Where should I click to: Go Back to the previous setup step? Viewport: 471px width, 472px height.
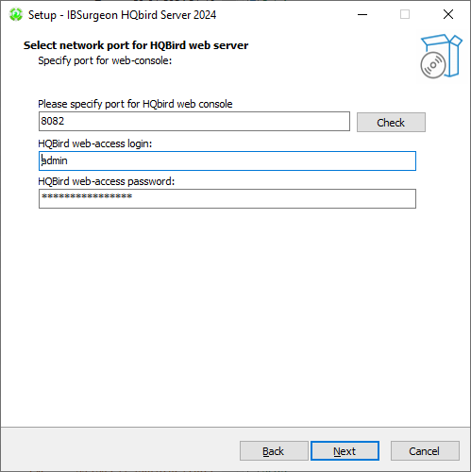pos(274,451)
